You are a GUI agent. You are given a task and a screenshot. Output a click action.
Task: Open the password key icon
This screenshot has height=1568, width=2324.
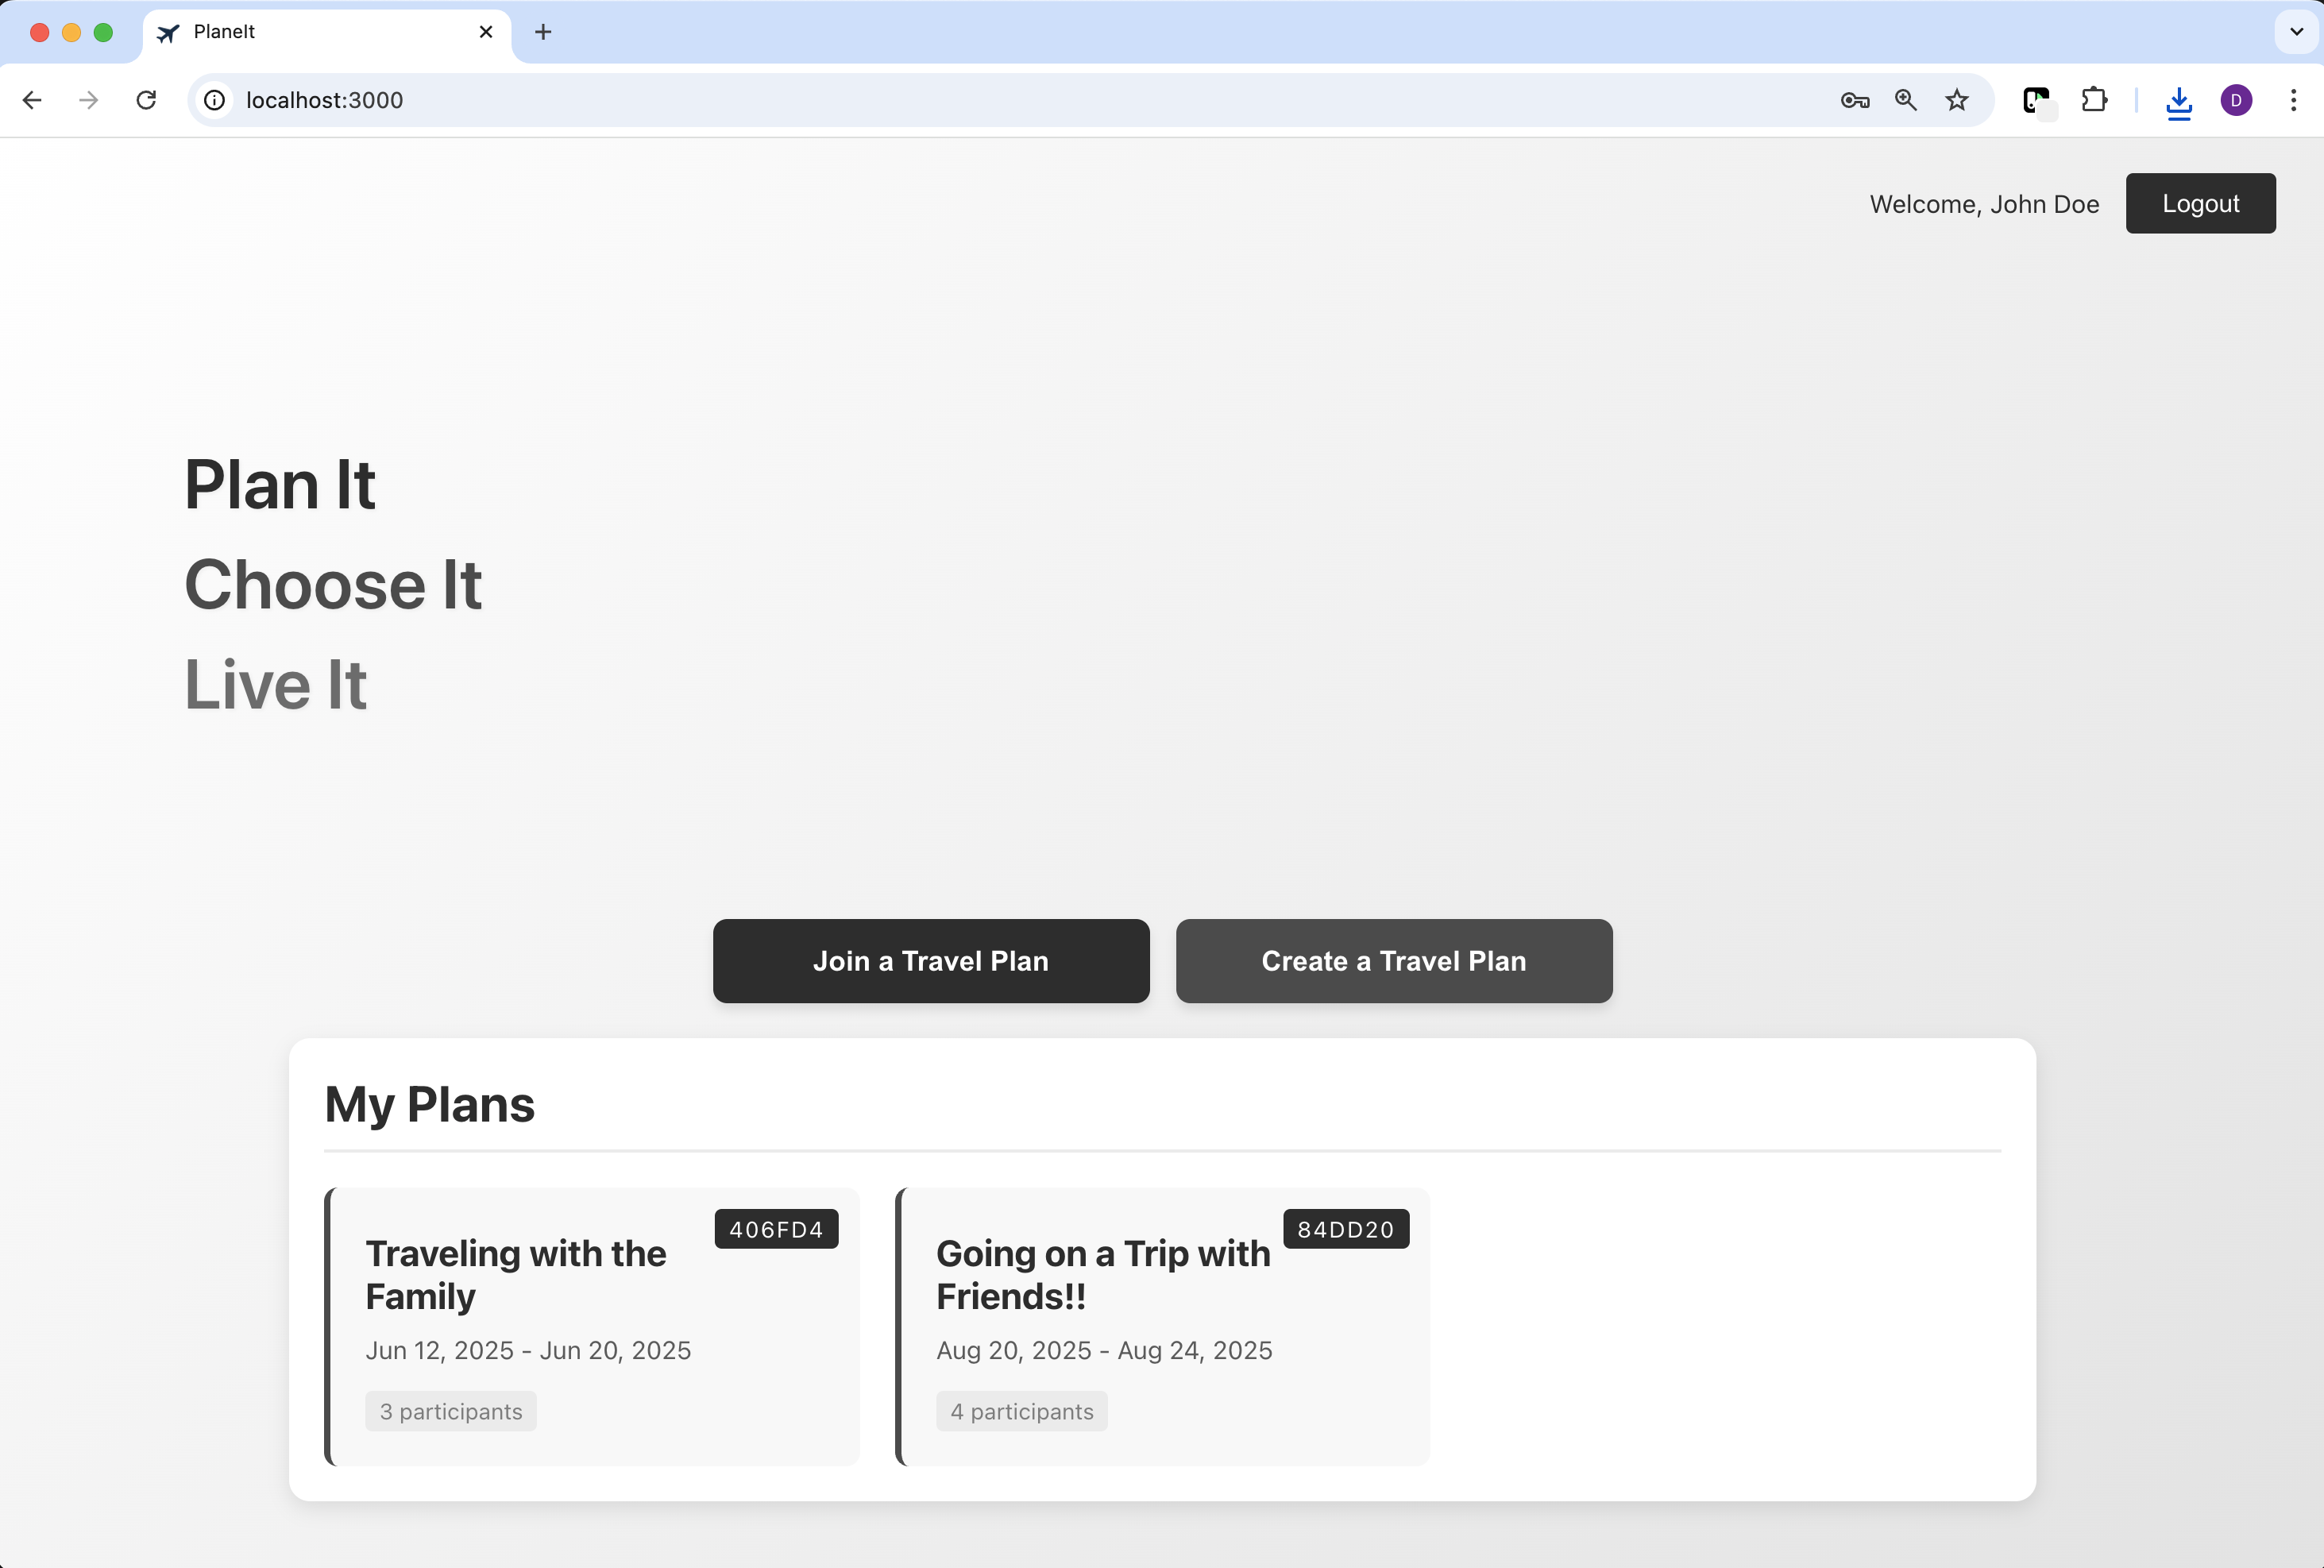pyautogui.click(x=1854, y=100)
